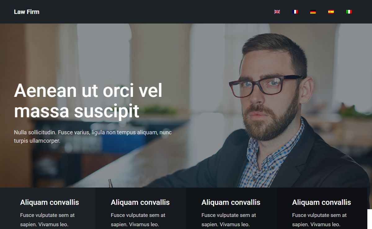The height and width of the screenshot is (229, 372).
Task: Open the third 'Aliquam convallis' card heading
Action: [x=231, y=202]
